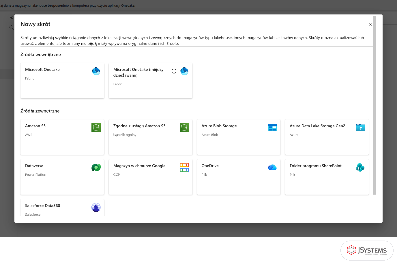This screenshot has width=397, height=264.
Task: Click the search magnifier behind the dialog
Action: click(x=12, y=27)
